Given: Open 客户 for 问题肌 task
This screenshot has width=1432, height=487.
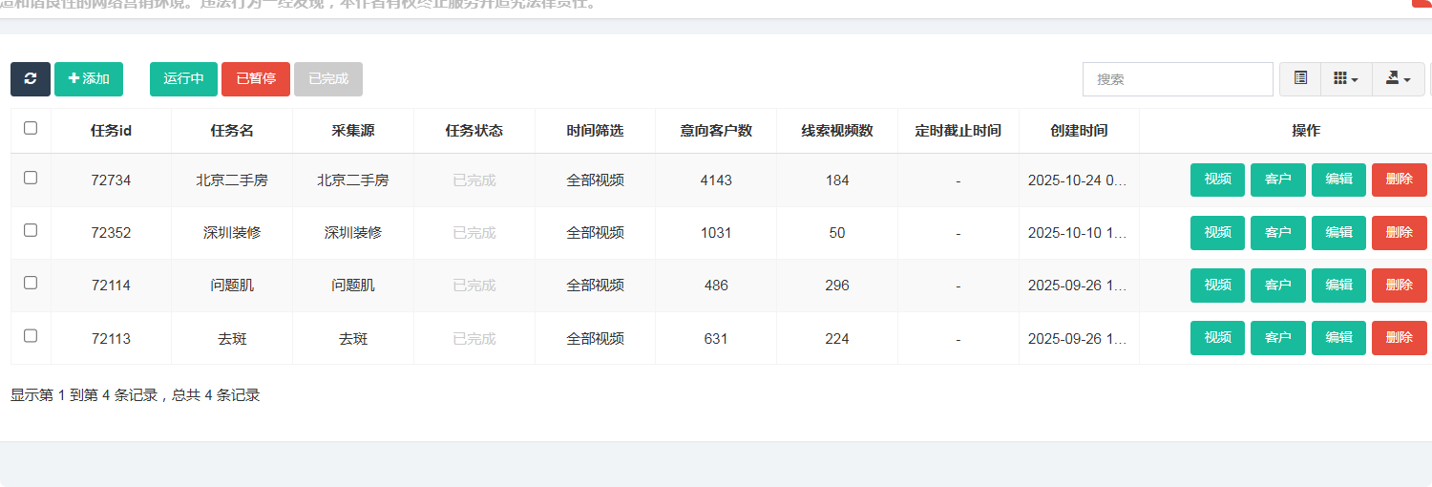Looking at the screenshot, I should pos(1278,285).
